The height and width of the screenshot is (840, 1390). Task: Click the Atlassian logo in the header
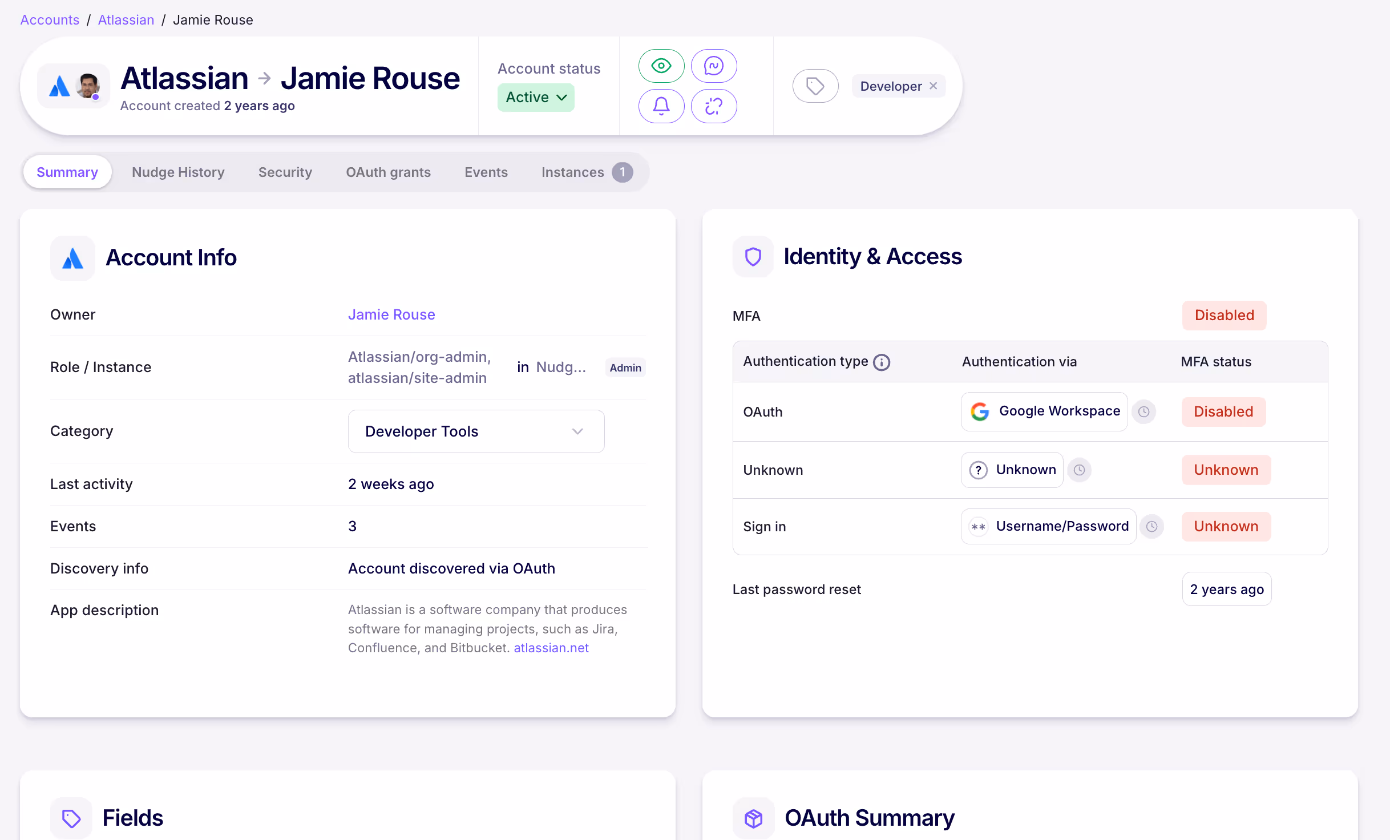click(59, 87)
